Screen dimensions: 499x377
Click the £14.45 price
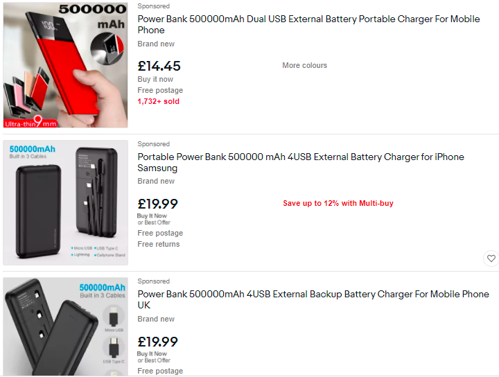coord(159,66)
